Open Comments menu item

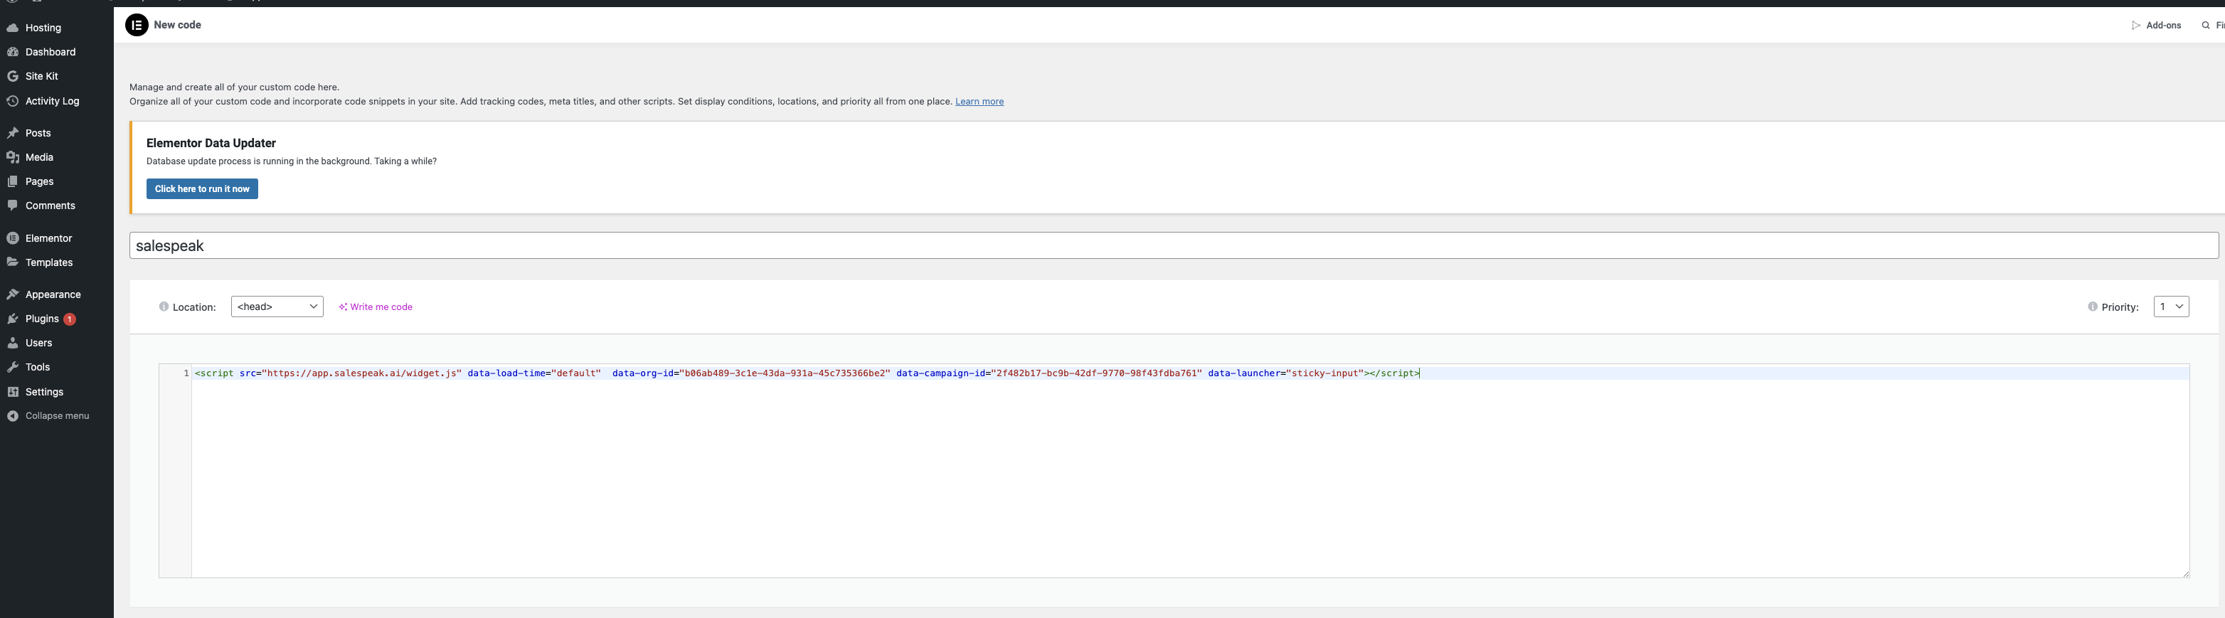click(57, 206)
